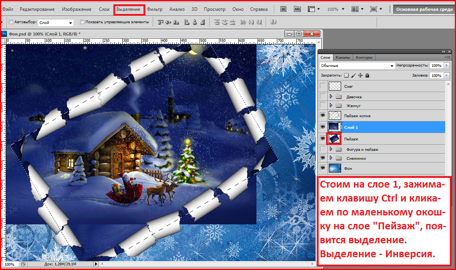This screenshot has height=270, width=456.
Task: Click the Lock image pixels brush icon
Action: click(354, 75)
